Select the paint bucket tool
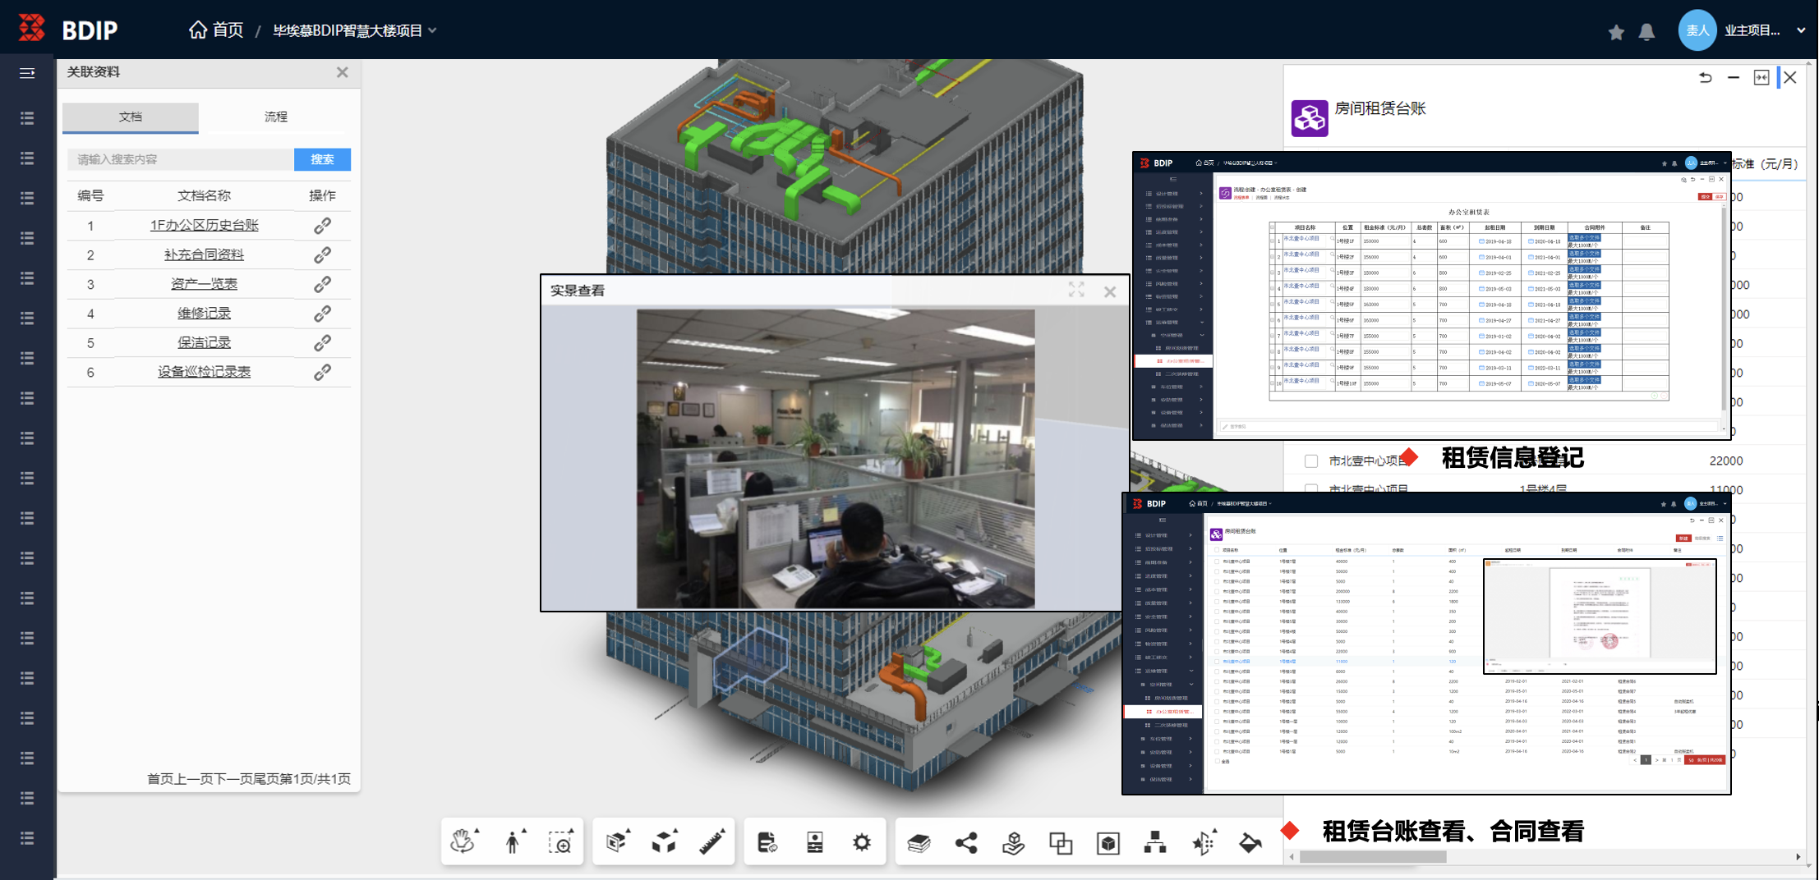The width and height of the screenshot is (1819, 880). point(1250,842)
